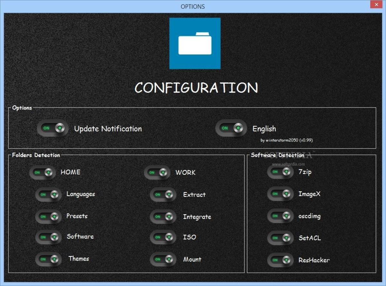
Task: Toggle Update Notification off
Action: pos(52,128)
